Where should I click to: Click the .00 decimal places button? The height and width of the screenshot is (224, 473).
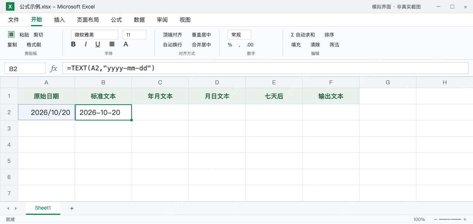[x=250, y=45]
